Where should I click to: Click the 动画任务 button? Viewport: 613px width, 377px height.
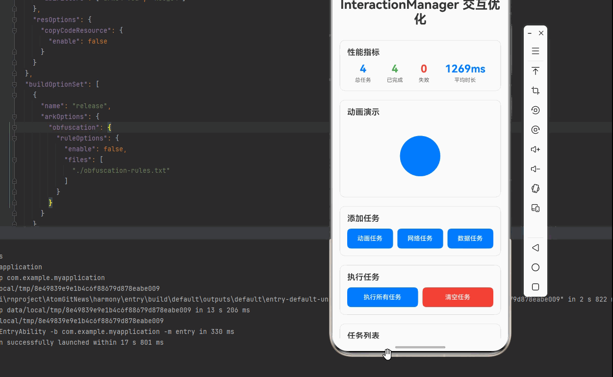point(370,238)
